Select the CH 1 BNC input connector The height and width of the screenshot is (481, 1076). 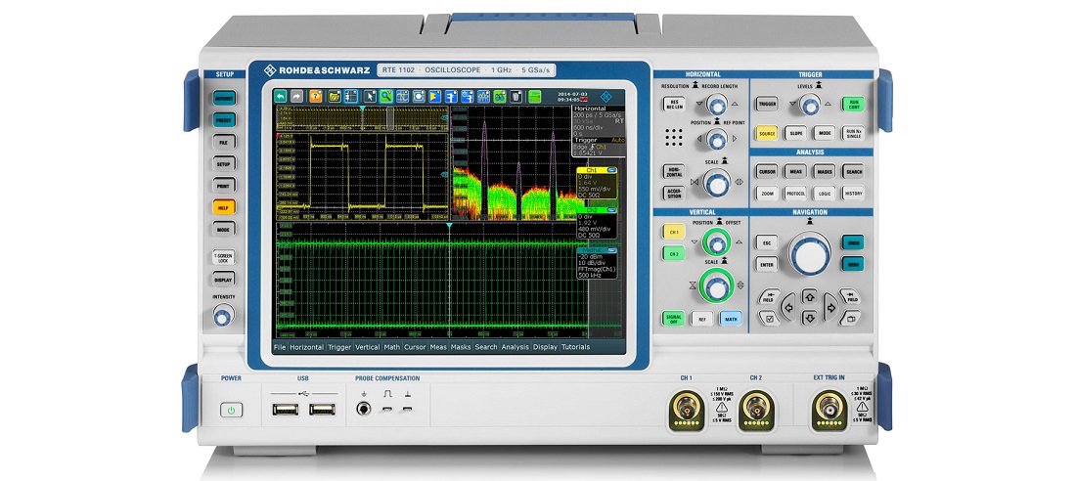[687, 410]
